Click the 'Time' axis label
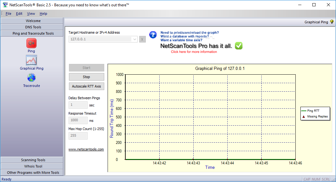 pos(210,168)
